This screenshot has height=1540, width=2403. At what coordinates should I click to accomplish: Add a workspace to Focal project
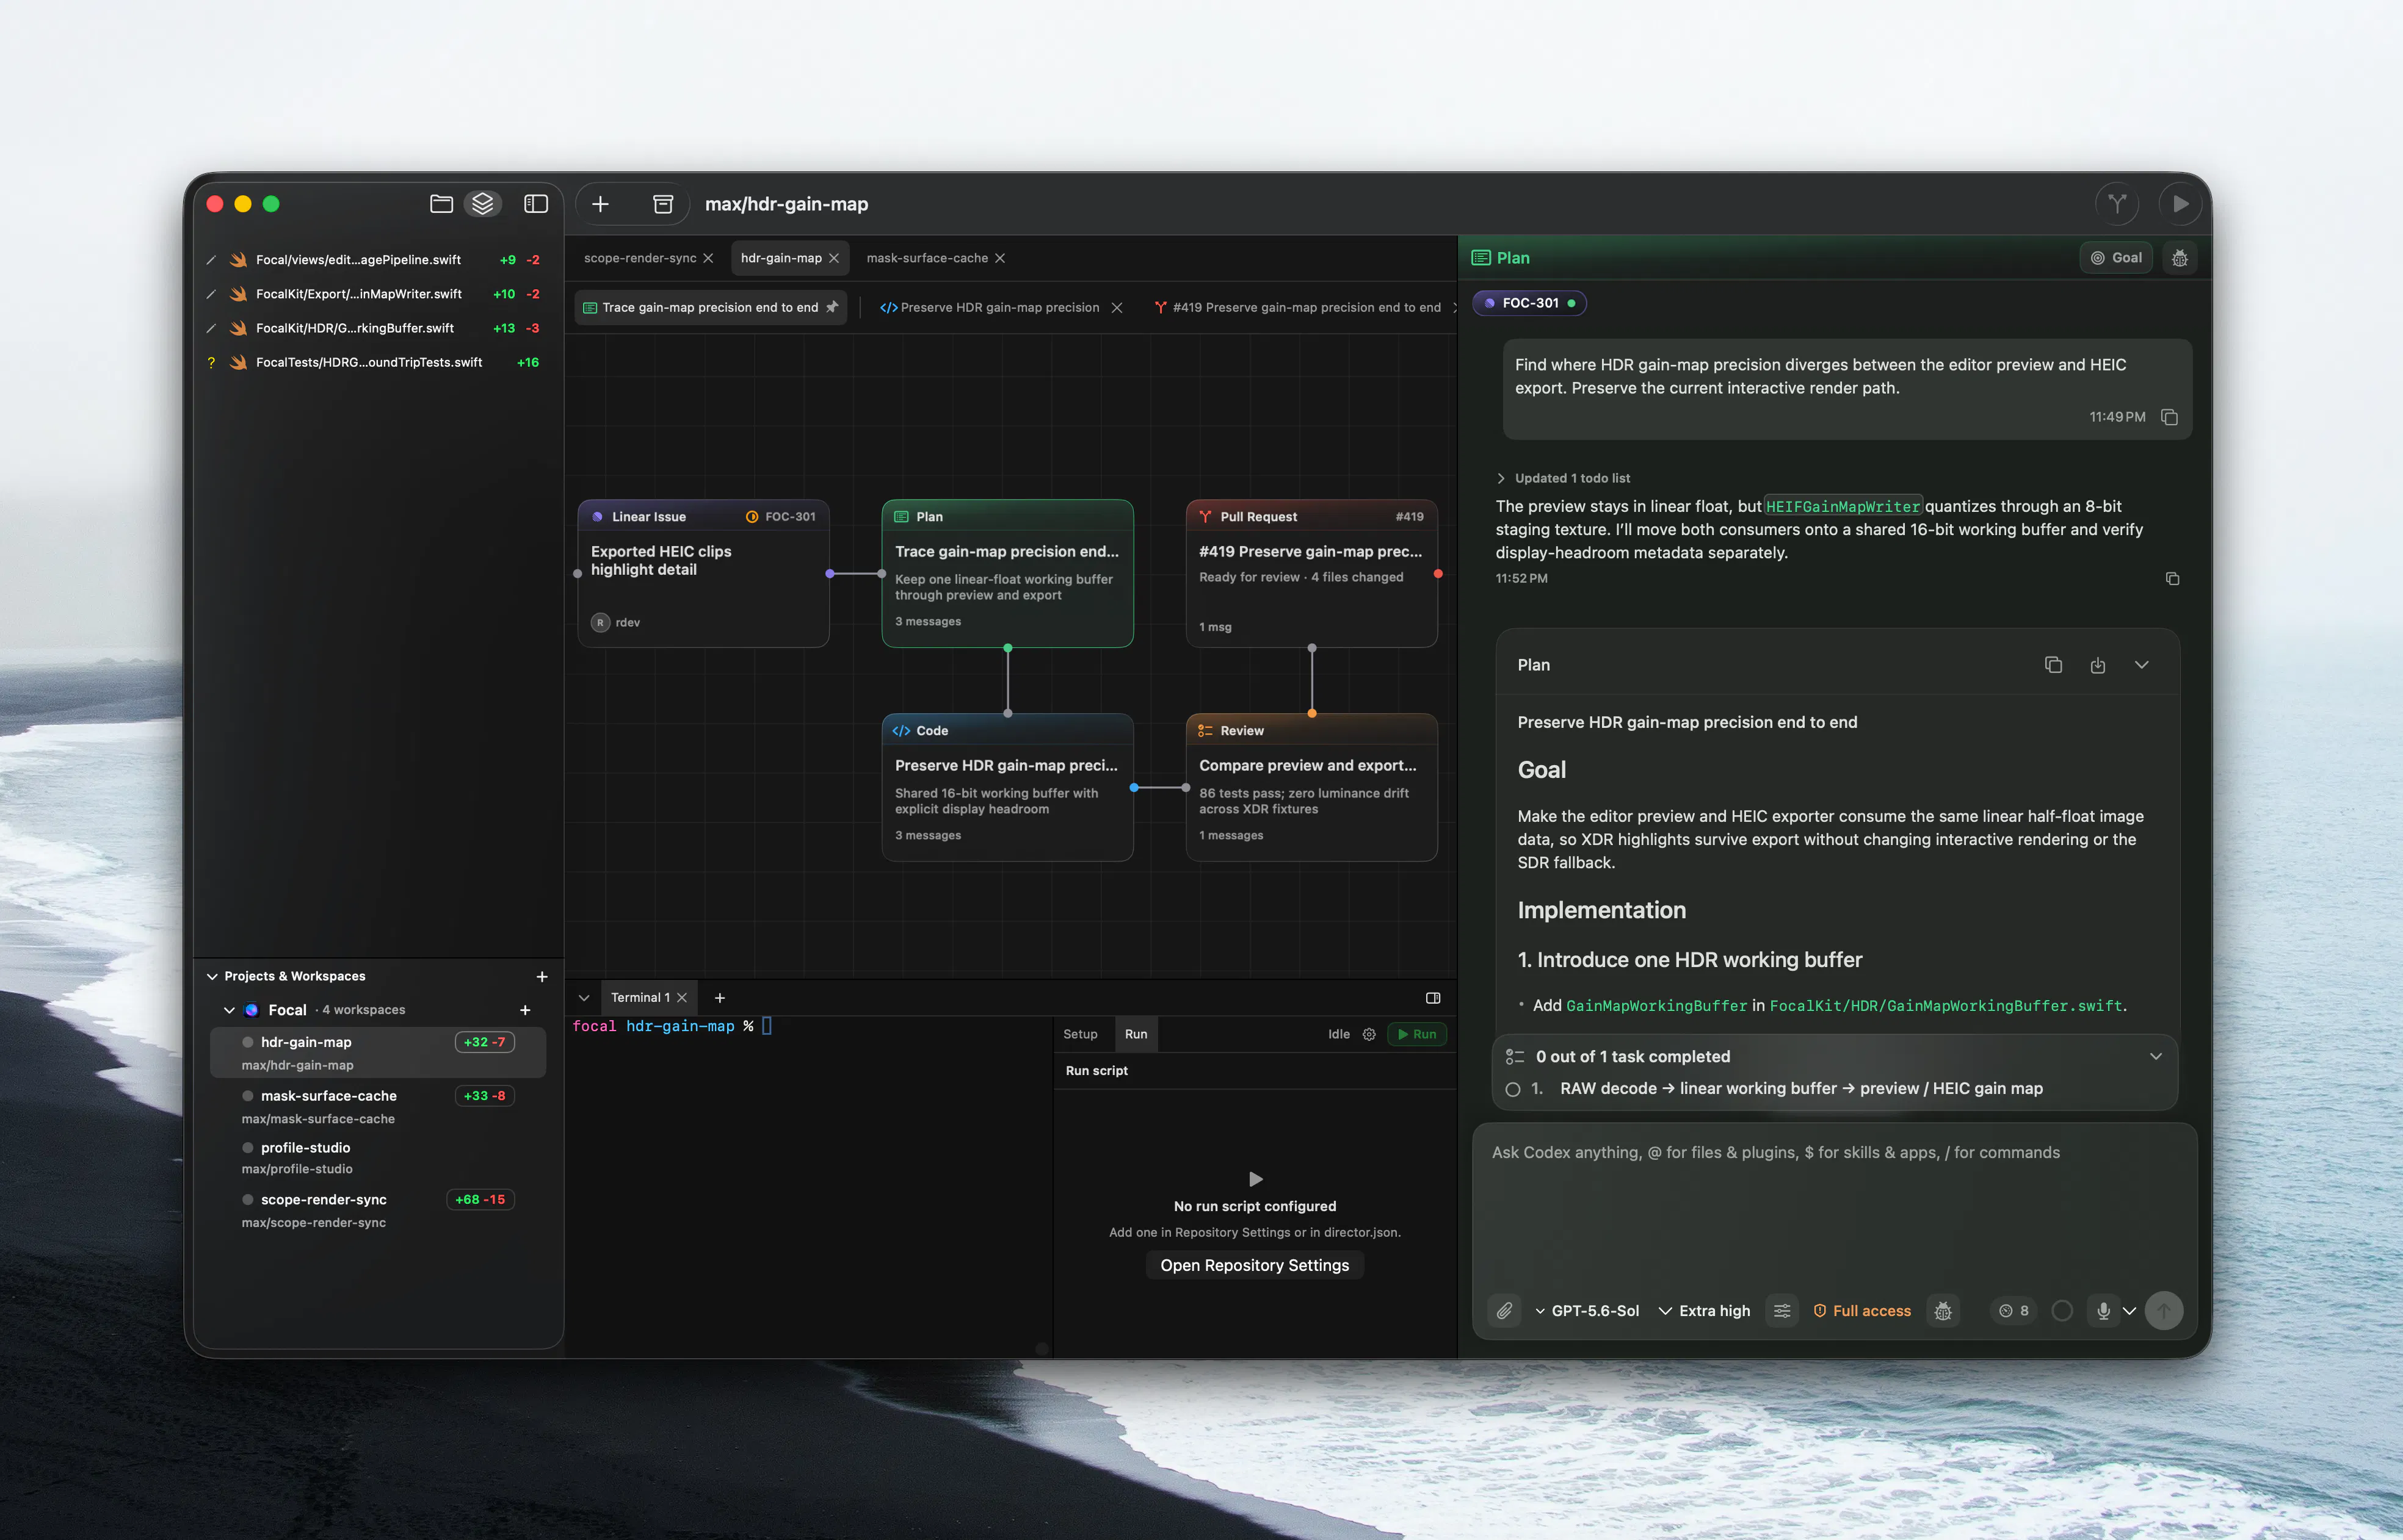[x=525, y=1010]
